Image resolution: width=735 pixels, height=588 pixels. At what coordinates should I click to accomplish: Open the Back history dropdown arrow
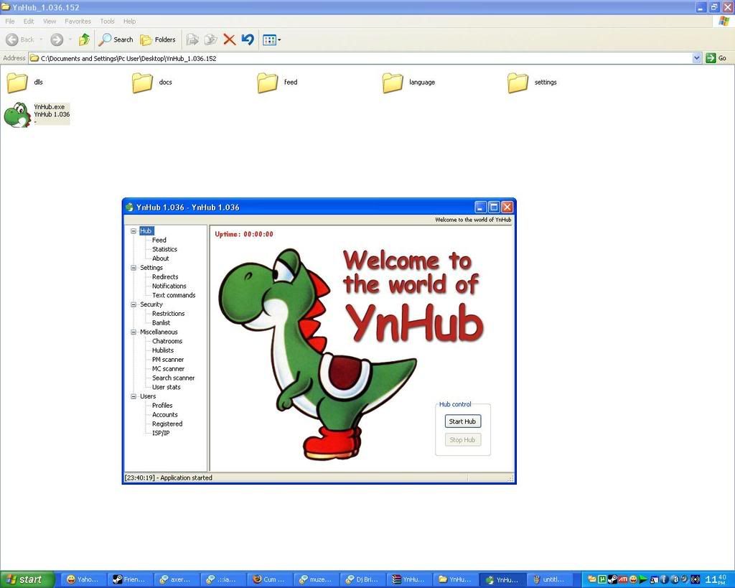41,40
